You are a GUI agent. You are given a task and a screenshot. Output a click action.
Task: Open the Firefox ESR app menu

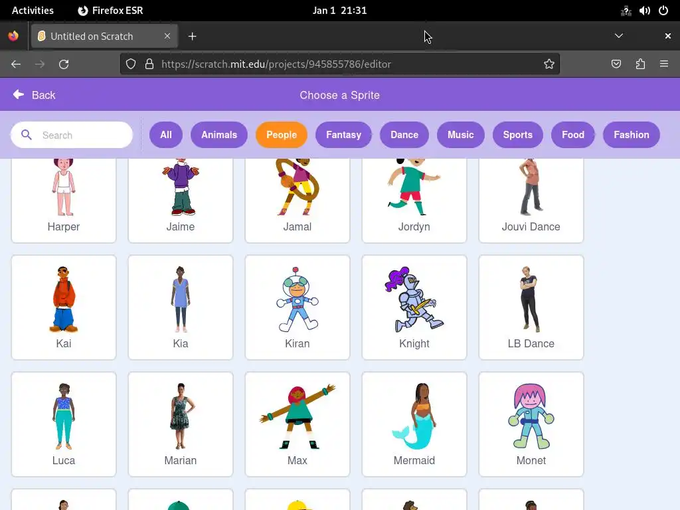click(x=110, y=11)
